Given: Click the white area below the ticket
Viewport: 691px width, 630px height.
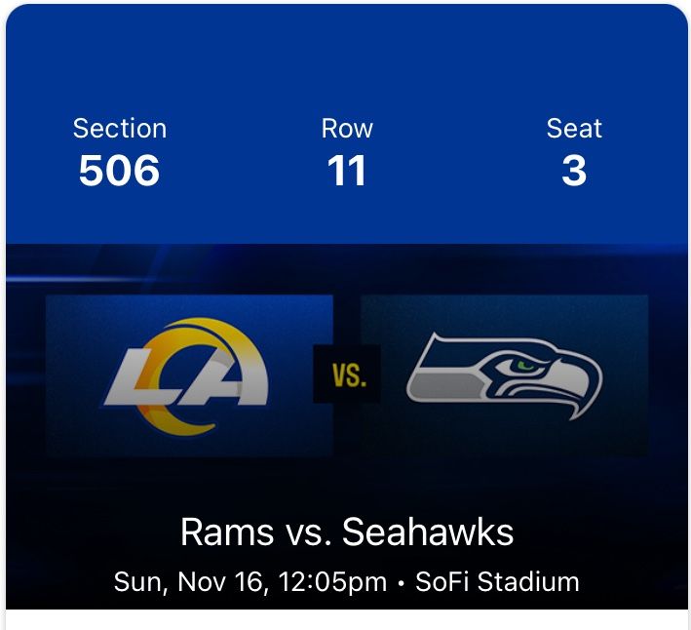Looking at the screenshot, I should pyautogui.click(x=347, y=620).
